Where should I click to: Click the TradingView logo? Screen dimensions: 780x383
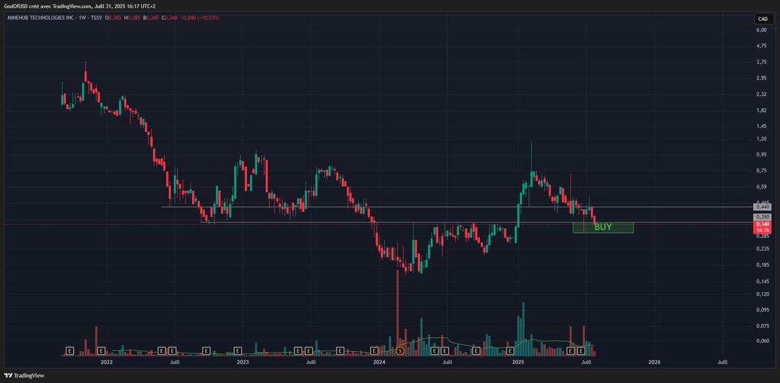24,375
